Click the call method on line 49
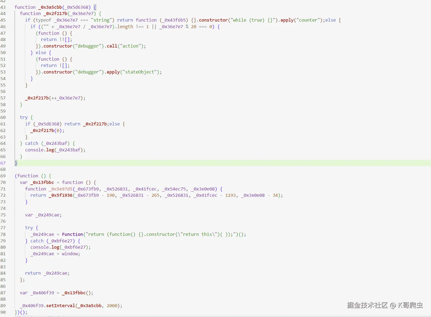The image size is (431, 317). (112, 46)
